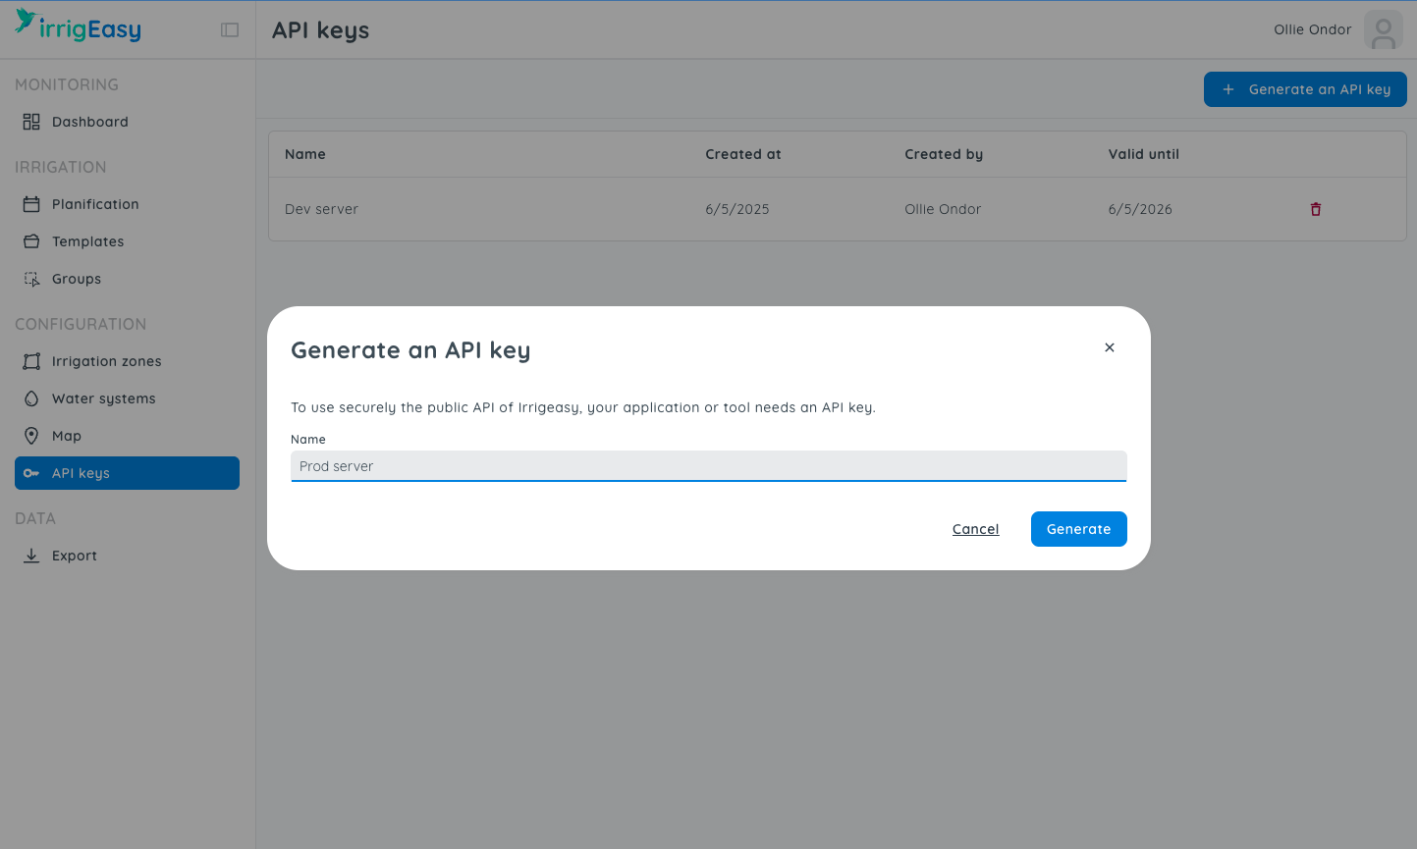Click the Map location pin icon

click(31, 435)
